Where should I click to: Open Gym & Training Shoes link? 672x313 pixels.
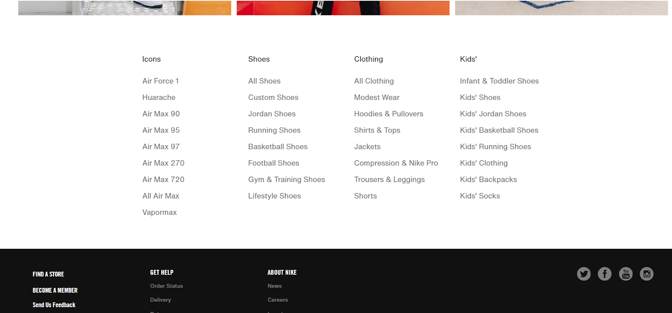point(286,179)
